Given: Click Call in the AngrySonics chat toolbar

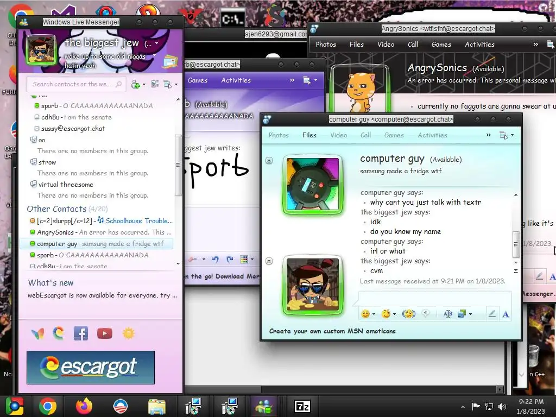Looking at the screenshot, I should pos(413,45).
